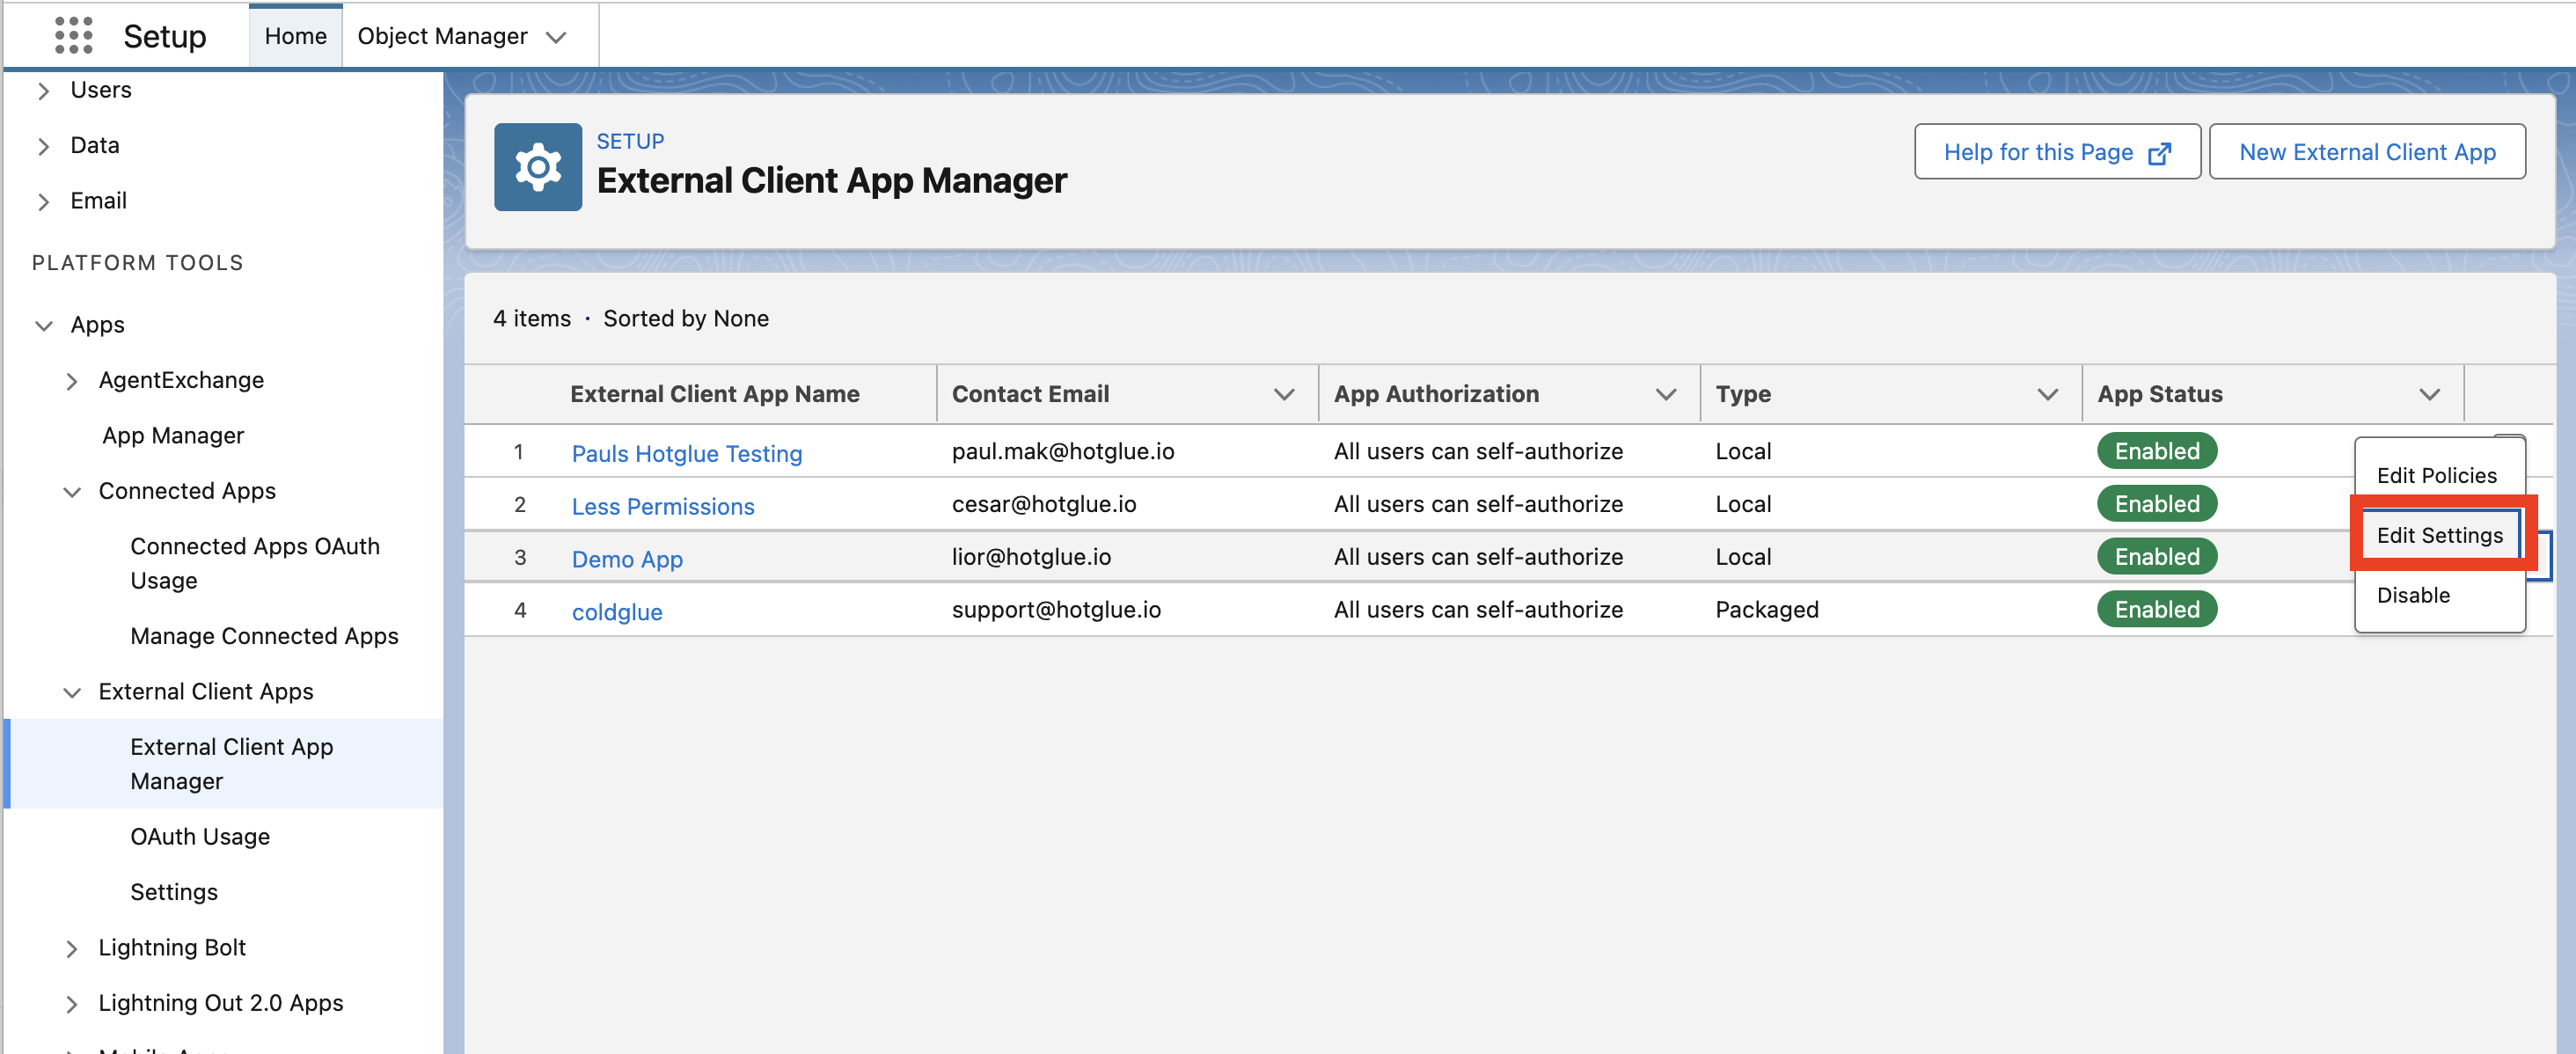Open Pauls Hotglue Testing app link

click(686, 454)
